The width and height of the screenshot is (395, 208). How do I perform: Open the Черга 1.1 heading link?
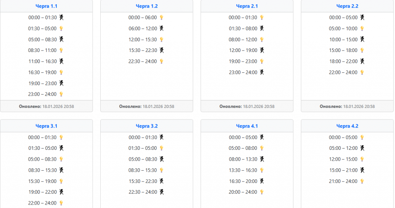[46, 6]
